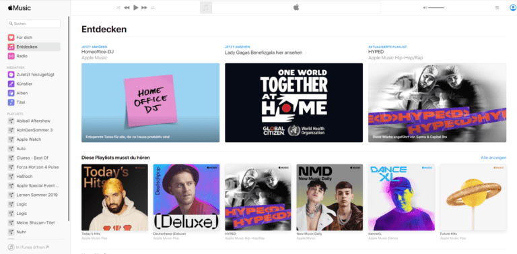
Task: Open Zuletzt hinzugefügt in Mediathek
Action: tap(34, 75)
